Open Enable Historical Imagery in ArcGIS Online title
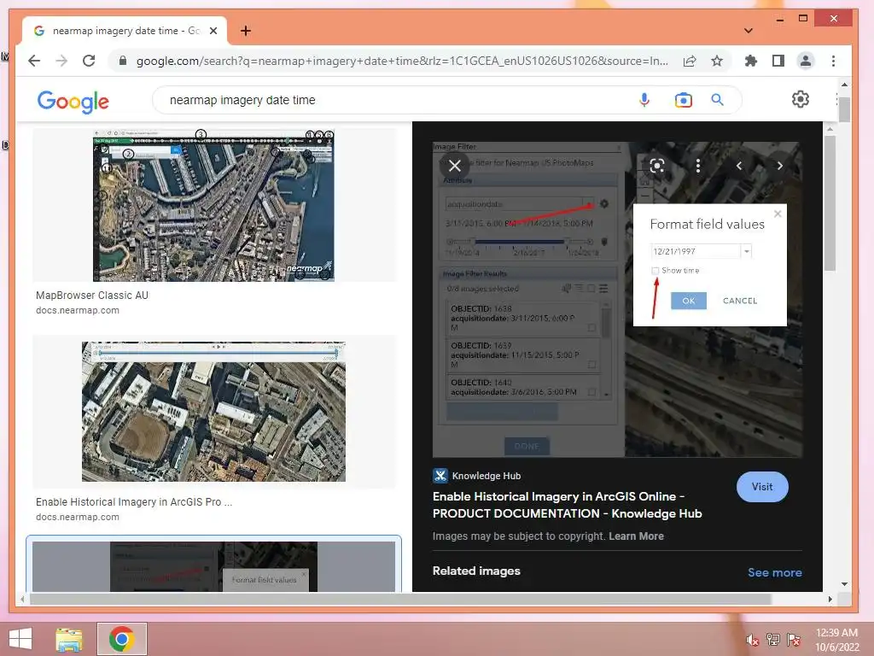This screenshot has width=874, height=656. point(567,505)
